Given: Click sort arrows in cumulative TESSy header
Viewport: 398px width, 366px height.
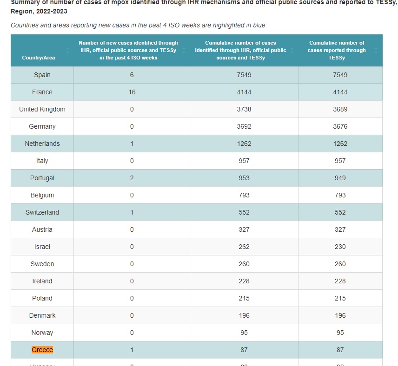Looking at the screenshot, I should pos(377,50).
